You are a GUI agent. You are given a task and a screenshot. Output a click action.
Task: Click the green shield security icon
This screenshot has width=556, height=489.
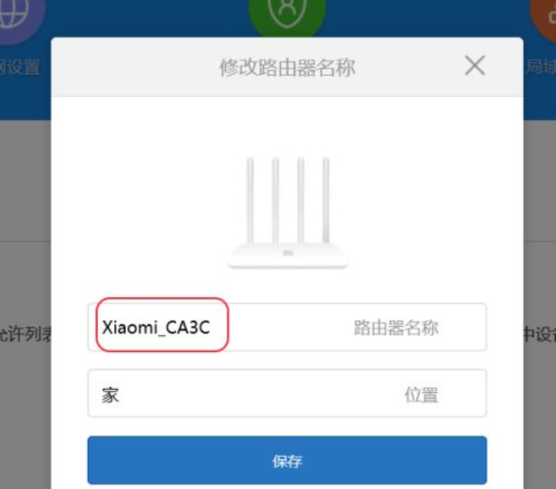pos(287,15)
